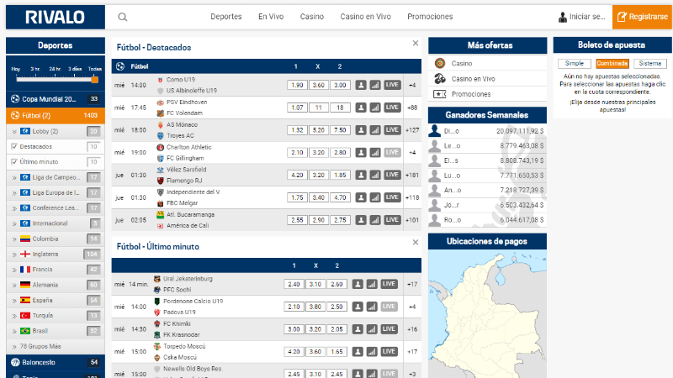Expand Liga Europa group
The width and height of the screenshot is (673, 378).
[14, 193]
